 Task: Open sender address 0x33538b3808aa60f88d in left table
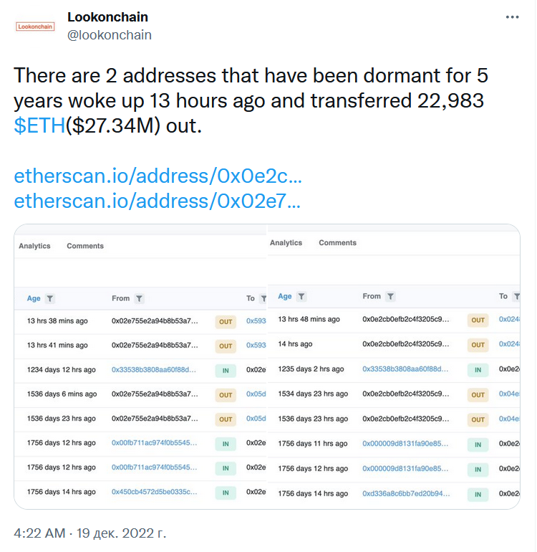[x=154, y=370]
